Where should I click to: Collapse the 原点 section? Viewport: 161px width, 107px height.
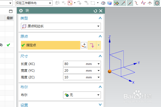pos(100,36)
